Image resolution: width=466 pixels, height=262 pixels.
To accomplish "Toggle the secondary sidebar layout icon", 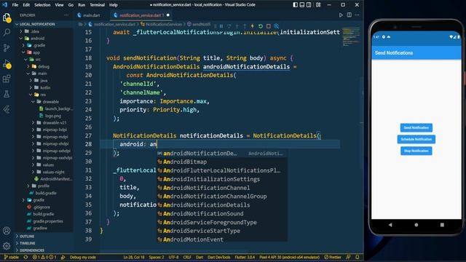I will (309, 5).
